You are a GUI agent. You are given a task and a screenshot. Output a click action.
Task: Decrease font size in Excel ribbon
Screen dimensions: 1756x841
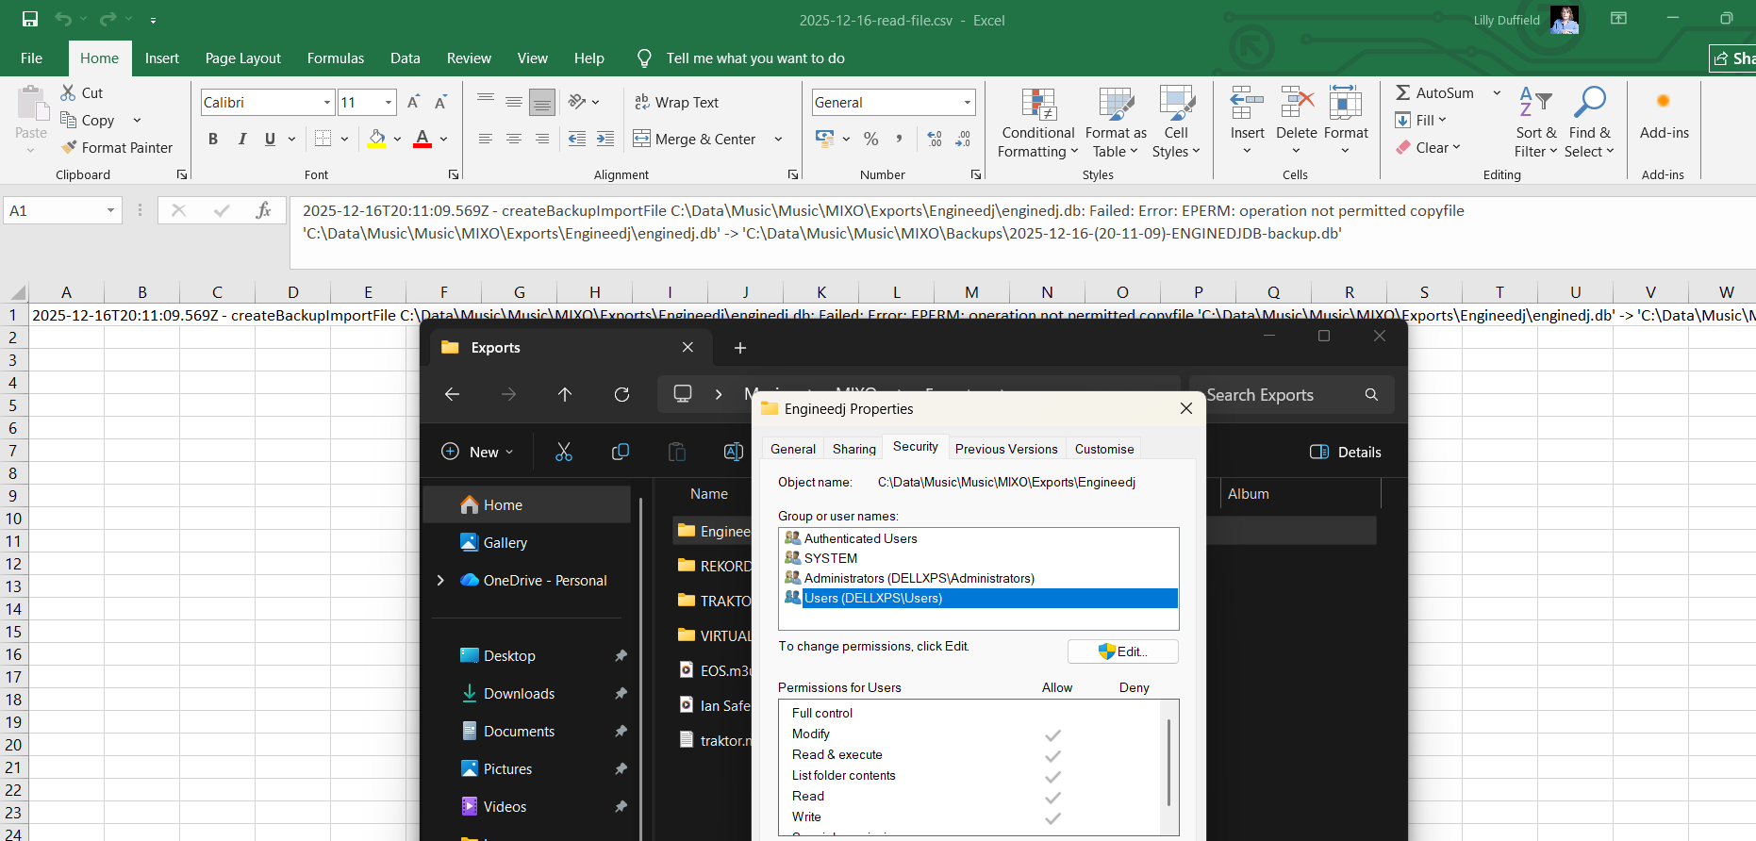(x=440, y=102)
